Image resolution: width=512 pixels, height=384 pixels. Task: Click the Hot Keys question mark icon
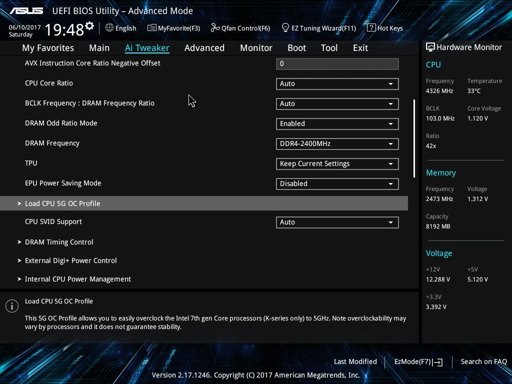371,28
